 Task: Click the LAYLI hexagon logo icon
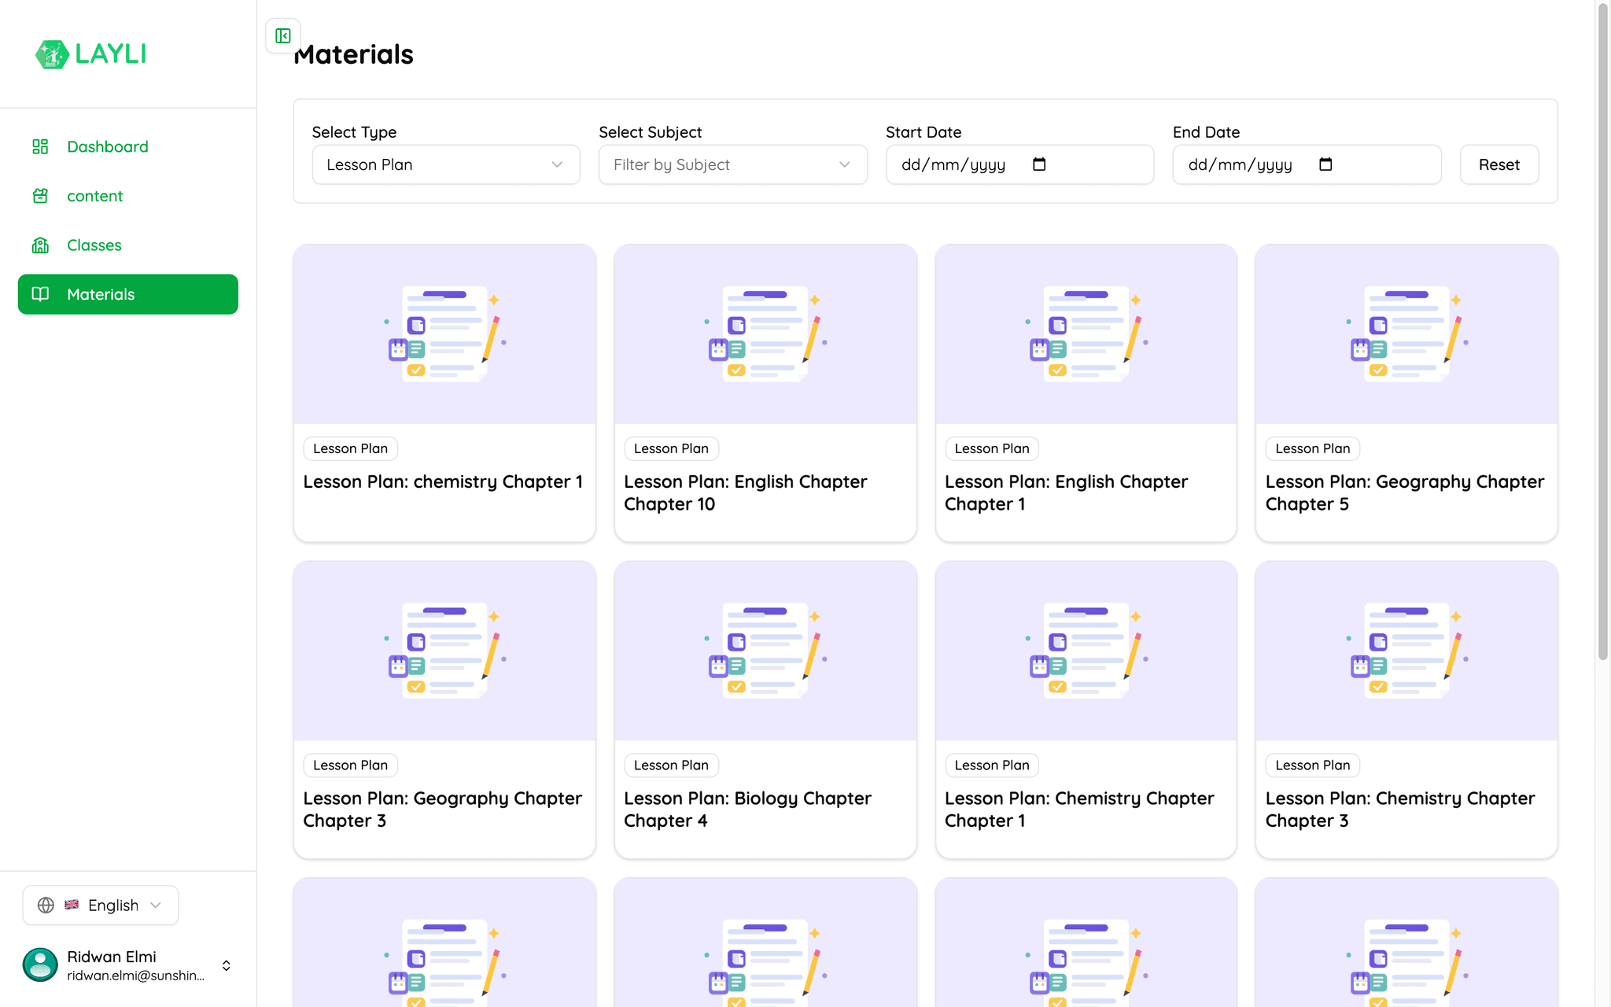click(52, 54)
